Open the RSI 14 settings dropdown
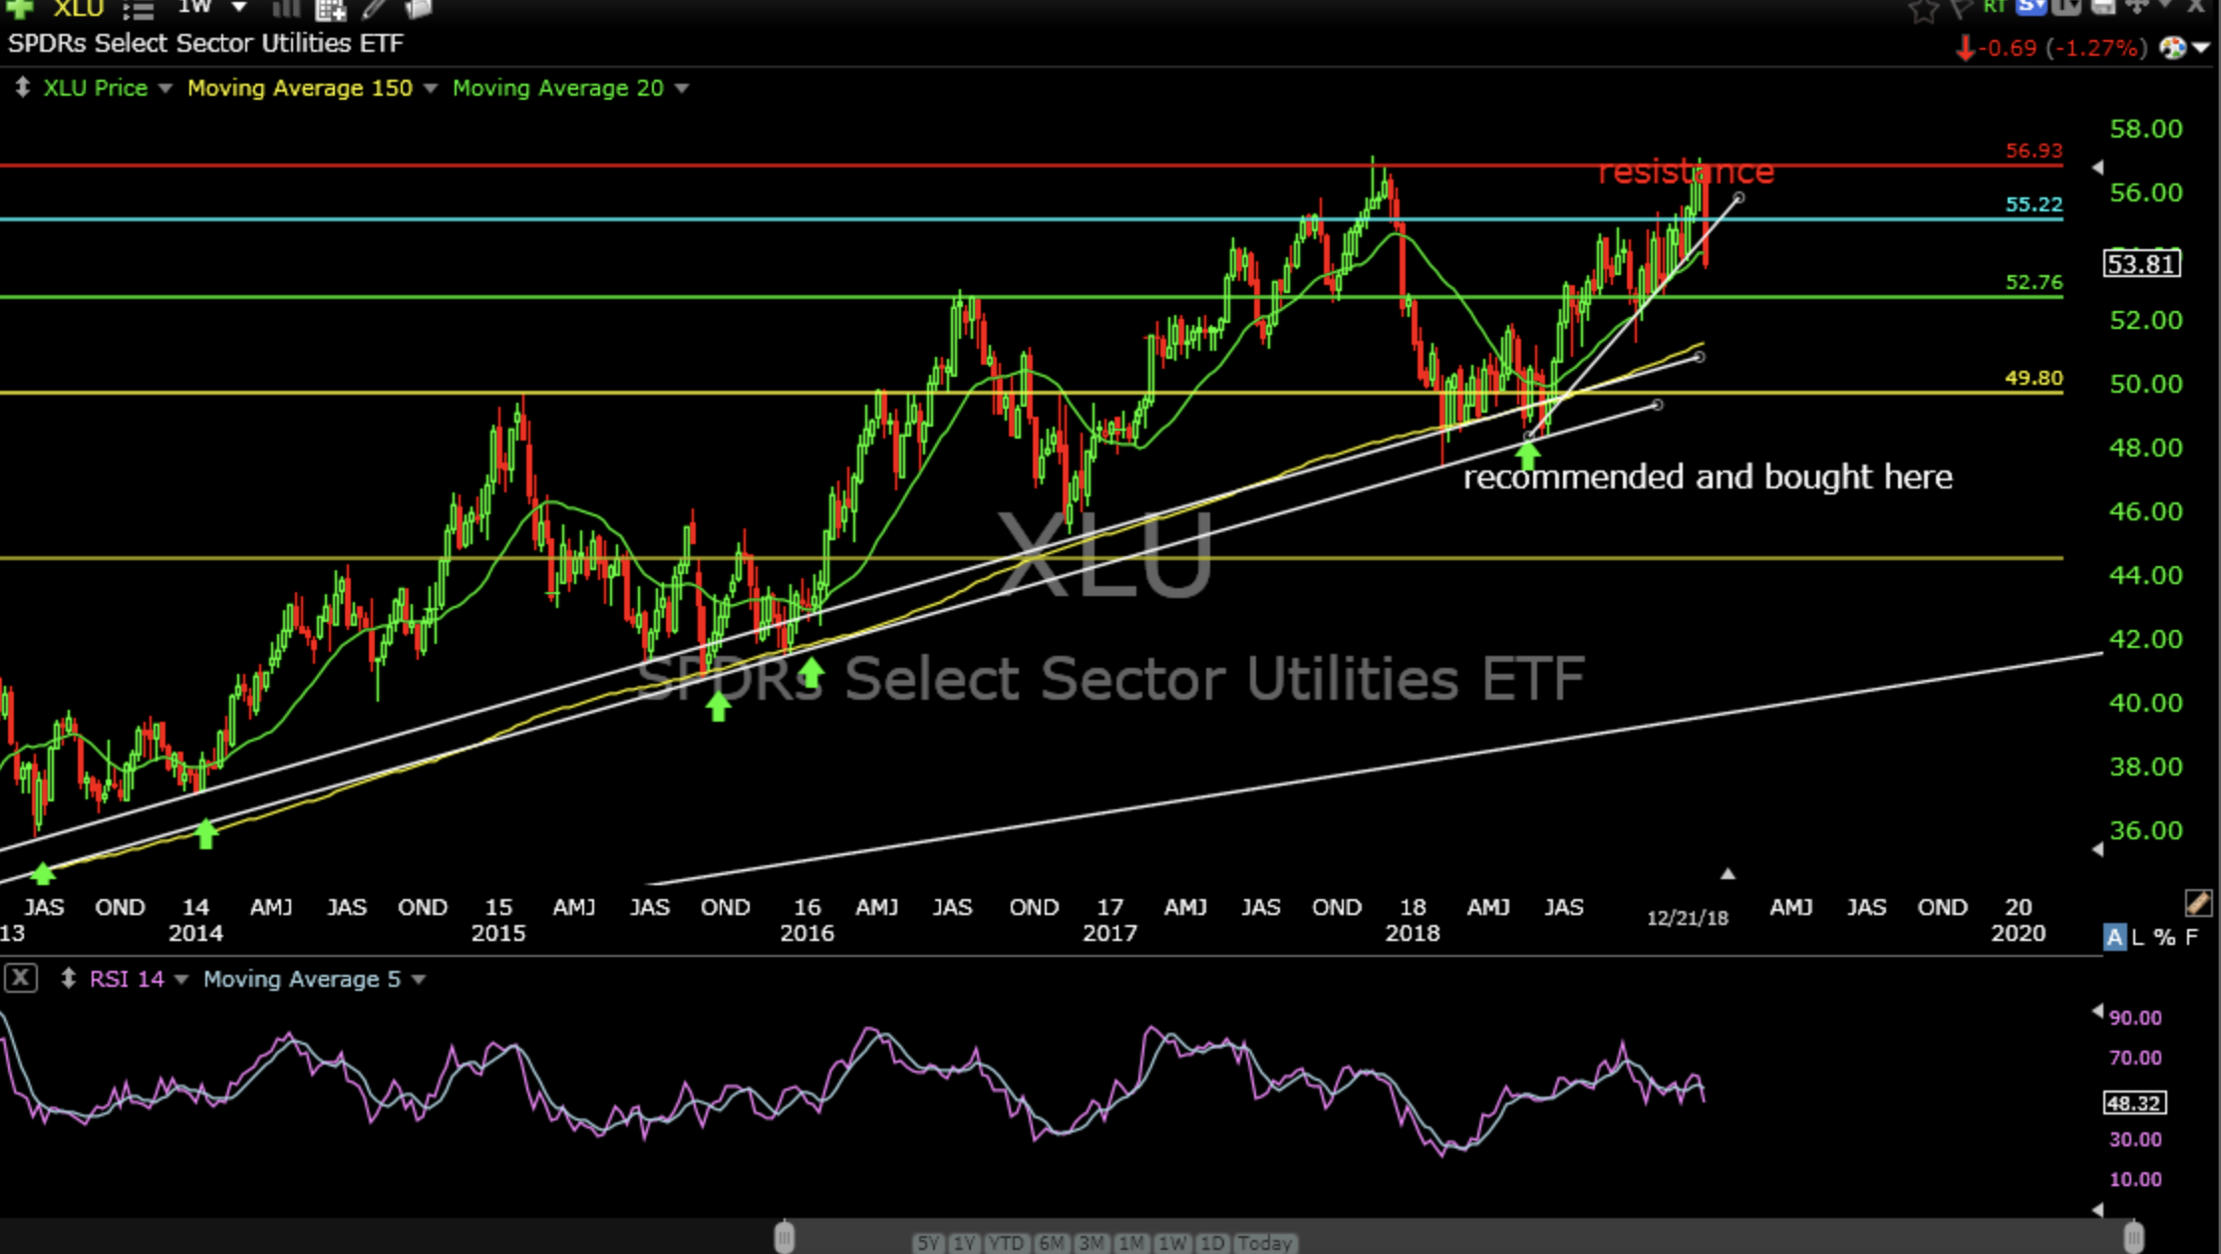The image size is (2221, 1254). [181, 980]
